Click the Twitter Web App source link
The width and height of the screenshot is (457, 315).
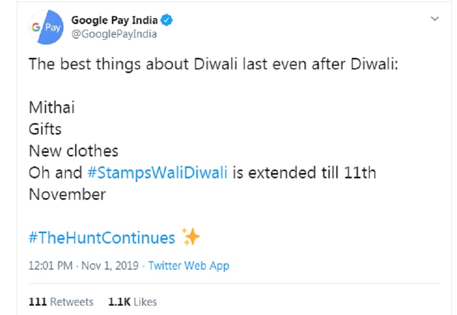click(x=189, y=266)
